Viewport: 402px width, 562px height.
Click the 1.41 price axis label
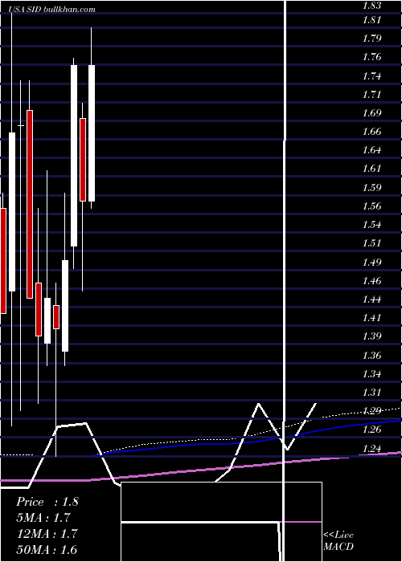[371, 318]
